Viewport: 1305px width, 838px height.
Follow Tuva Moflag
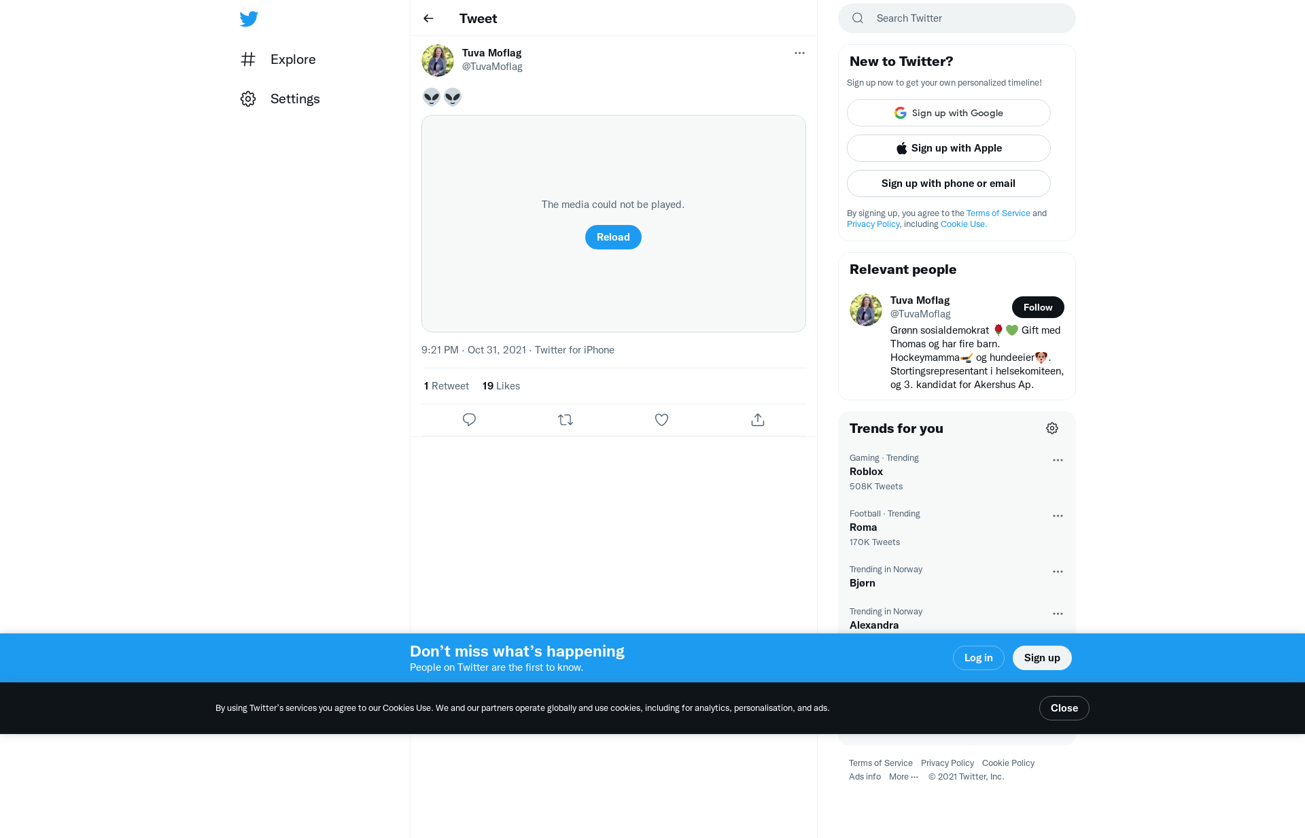coord(1038,307)
